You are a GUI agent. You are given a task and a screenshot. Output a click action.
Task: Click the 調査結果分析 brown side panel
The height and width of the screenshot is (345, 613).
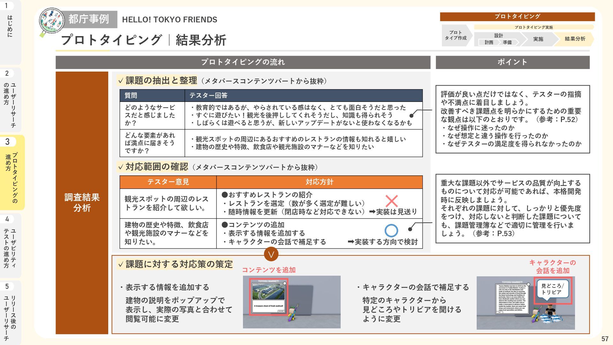click(82, 203)
